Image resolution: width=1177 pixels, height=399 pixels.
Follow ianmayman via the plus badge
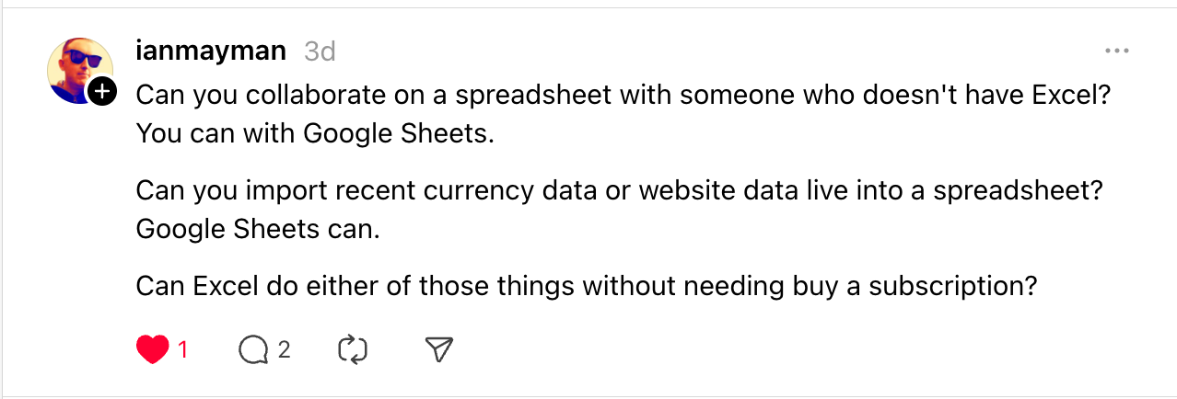103,90
